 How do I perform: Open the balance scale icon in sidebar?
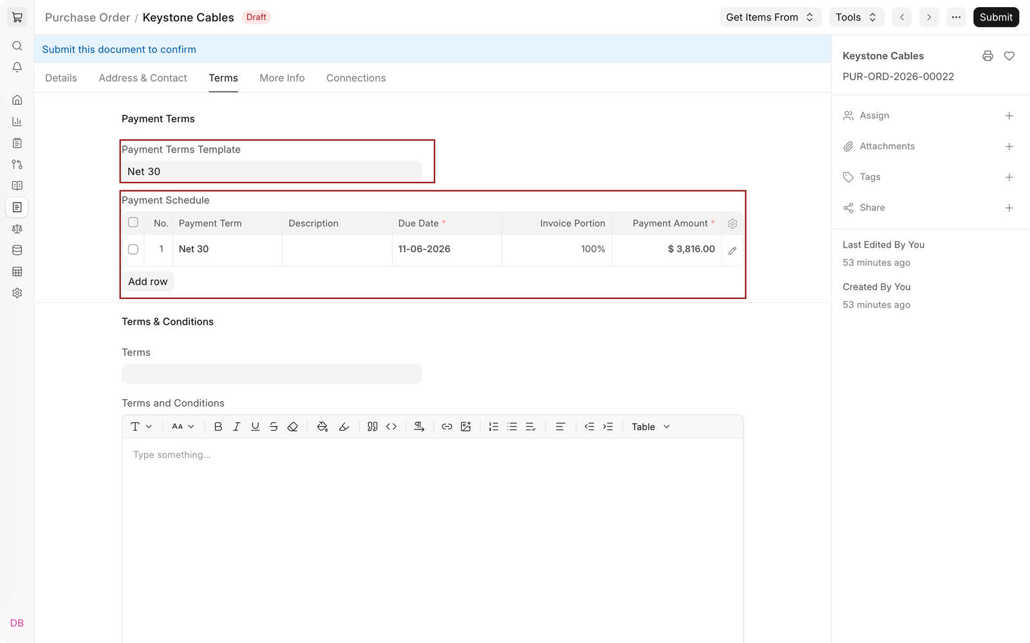tap(17, 228)
